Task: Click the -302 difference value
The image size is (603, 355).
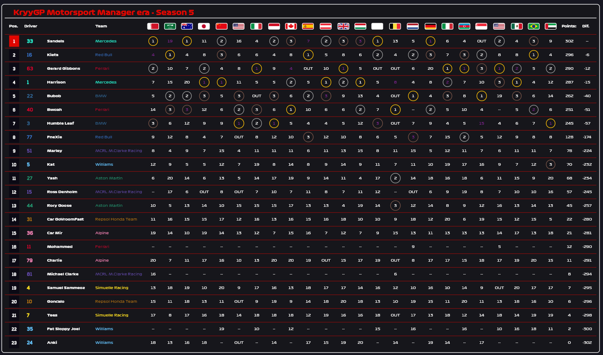Action: click(x=586, y=342)
